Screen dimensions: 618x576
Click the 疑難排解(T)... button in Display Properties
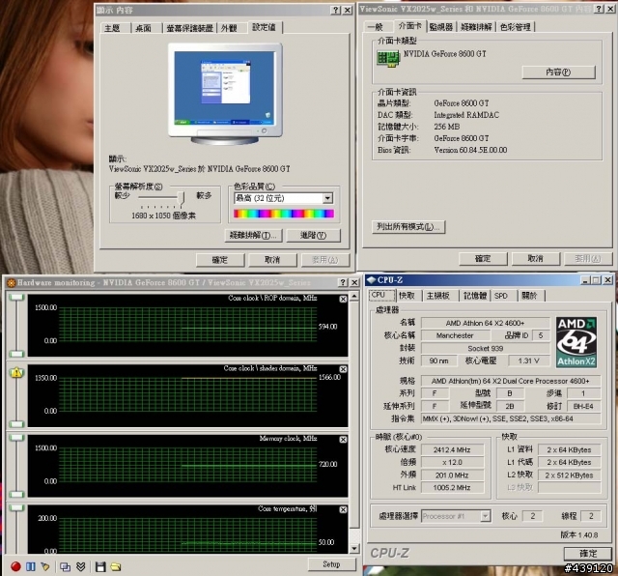(x=253, y=236)
